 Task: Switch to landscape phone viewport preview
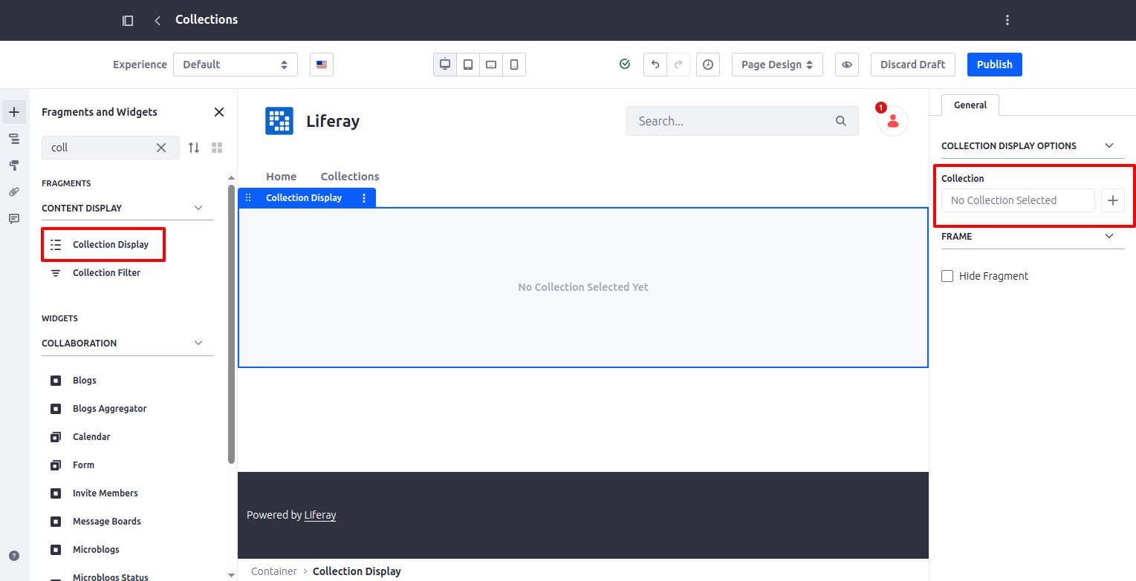click(x=491, y=65)
